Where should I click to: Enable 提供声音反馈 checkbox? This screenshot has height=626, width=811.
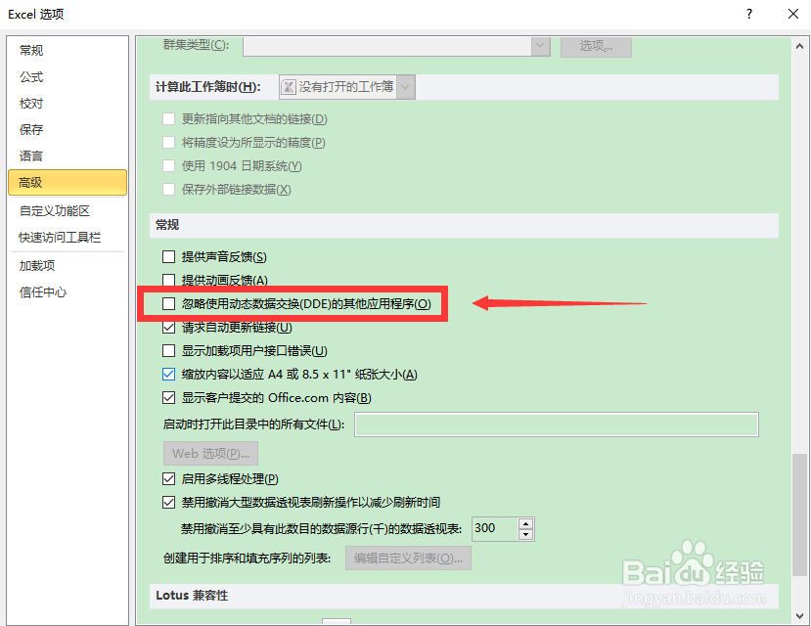click(168, 255)
